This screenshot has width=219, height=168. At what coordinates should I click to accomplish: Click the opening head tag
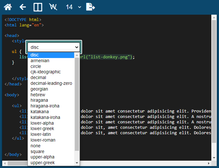(12, 36)
